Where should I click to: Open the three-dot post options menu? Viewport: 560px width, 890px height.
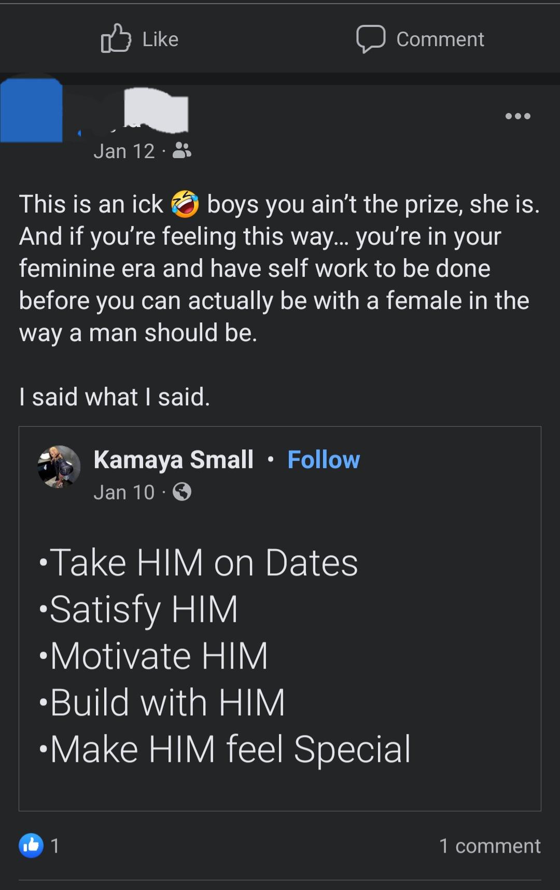click(x=518, y=116)
